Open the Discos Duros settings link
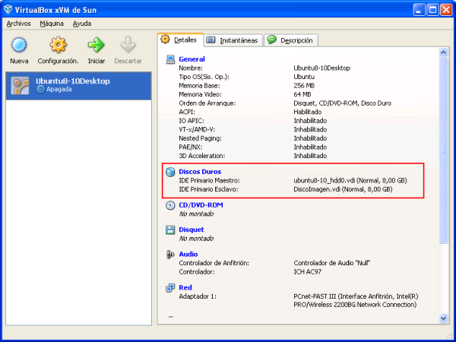456x342 pixels. pos(200,172)
